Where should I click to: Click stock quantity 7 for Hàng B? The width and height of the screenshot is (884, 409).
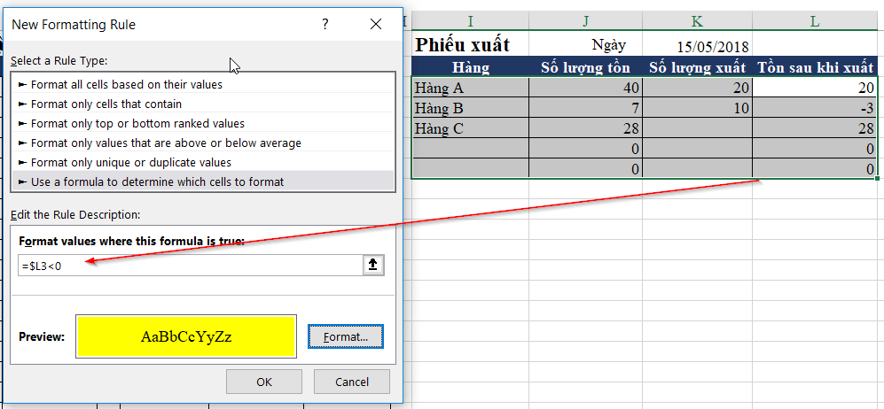(x=586, y=108)
